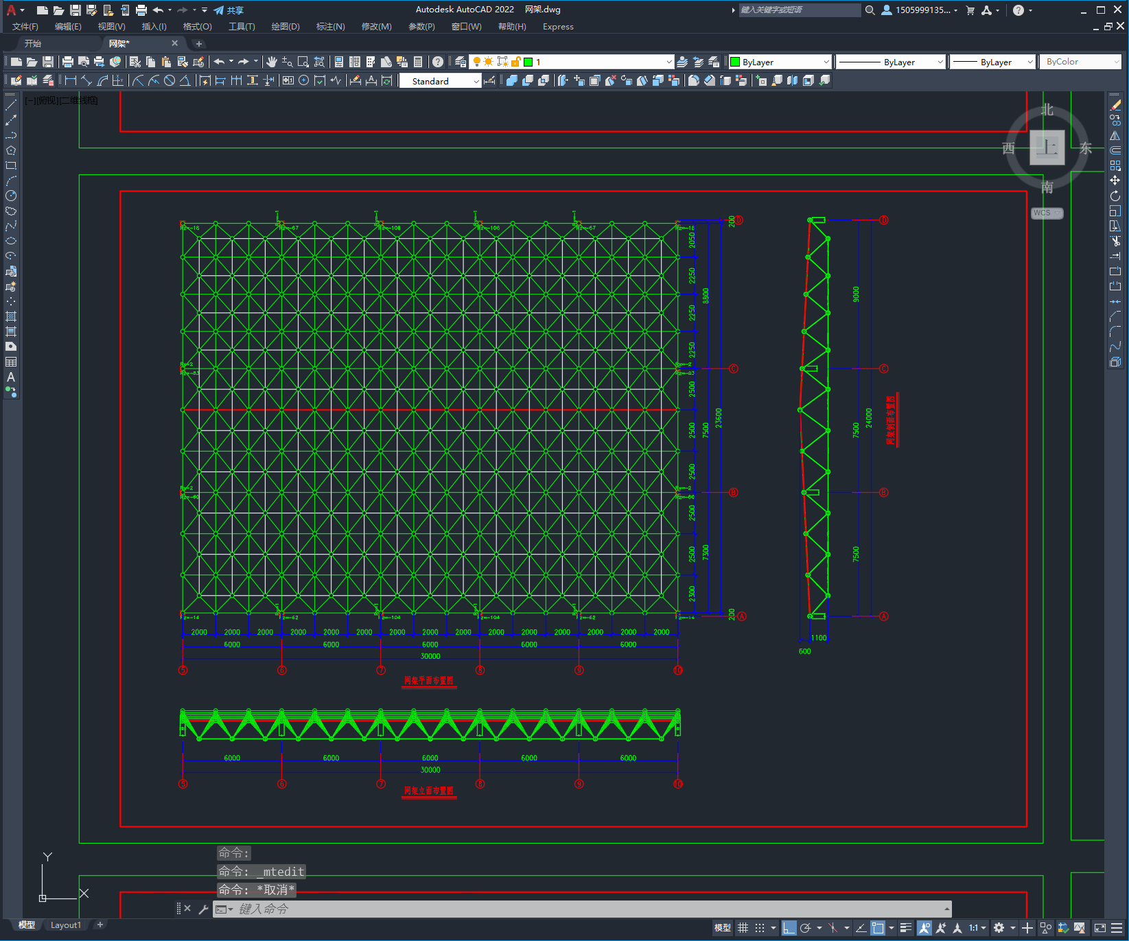Viewport: 1129px width, 941px height.
Task: Click the Help question mark icon
Action: click(438, 62)
